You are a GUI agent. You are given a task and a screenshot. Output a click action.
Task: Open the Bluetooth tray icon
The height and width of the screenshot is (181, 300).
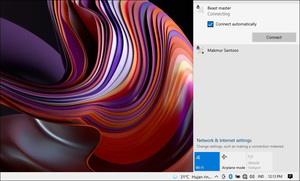pos(230,177)
